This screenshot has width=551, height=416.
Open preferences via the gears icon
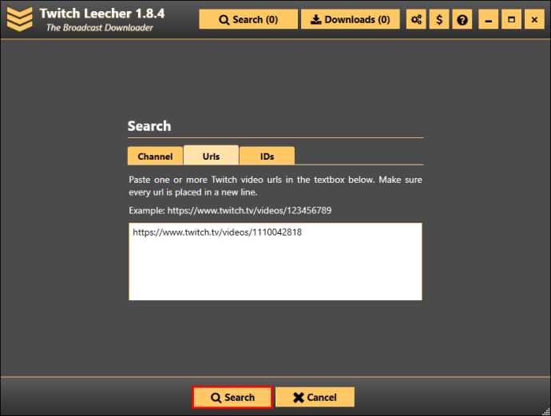(416, 19)
